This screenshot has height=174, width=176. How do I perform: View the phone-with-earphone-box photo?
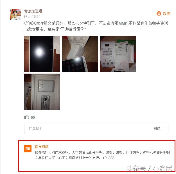pyautogui.click(x=80, y=54)
